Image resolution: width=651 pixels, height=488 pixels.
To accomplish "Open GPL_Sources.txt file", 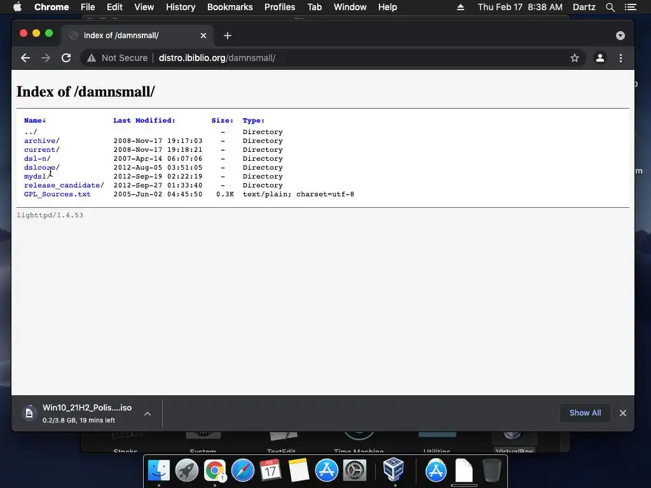I will click(57, 194).
